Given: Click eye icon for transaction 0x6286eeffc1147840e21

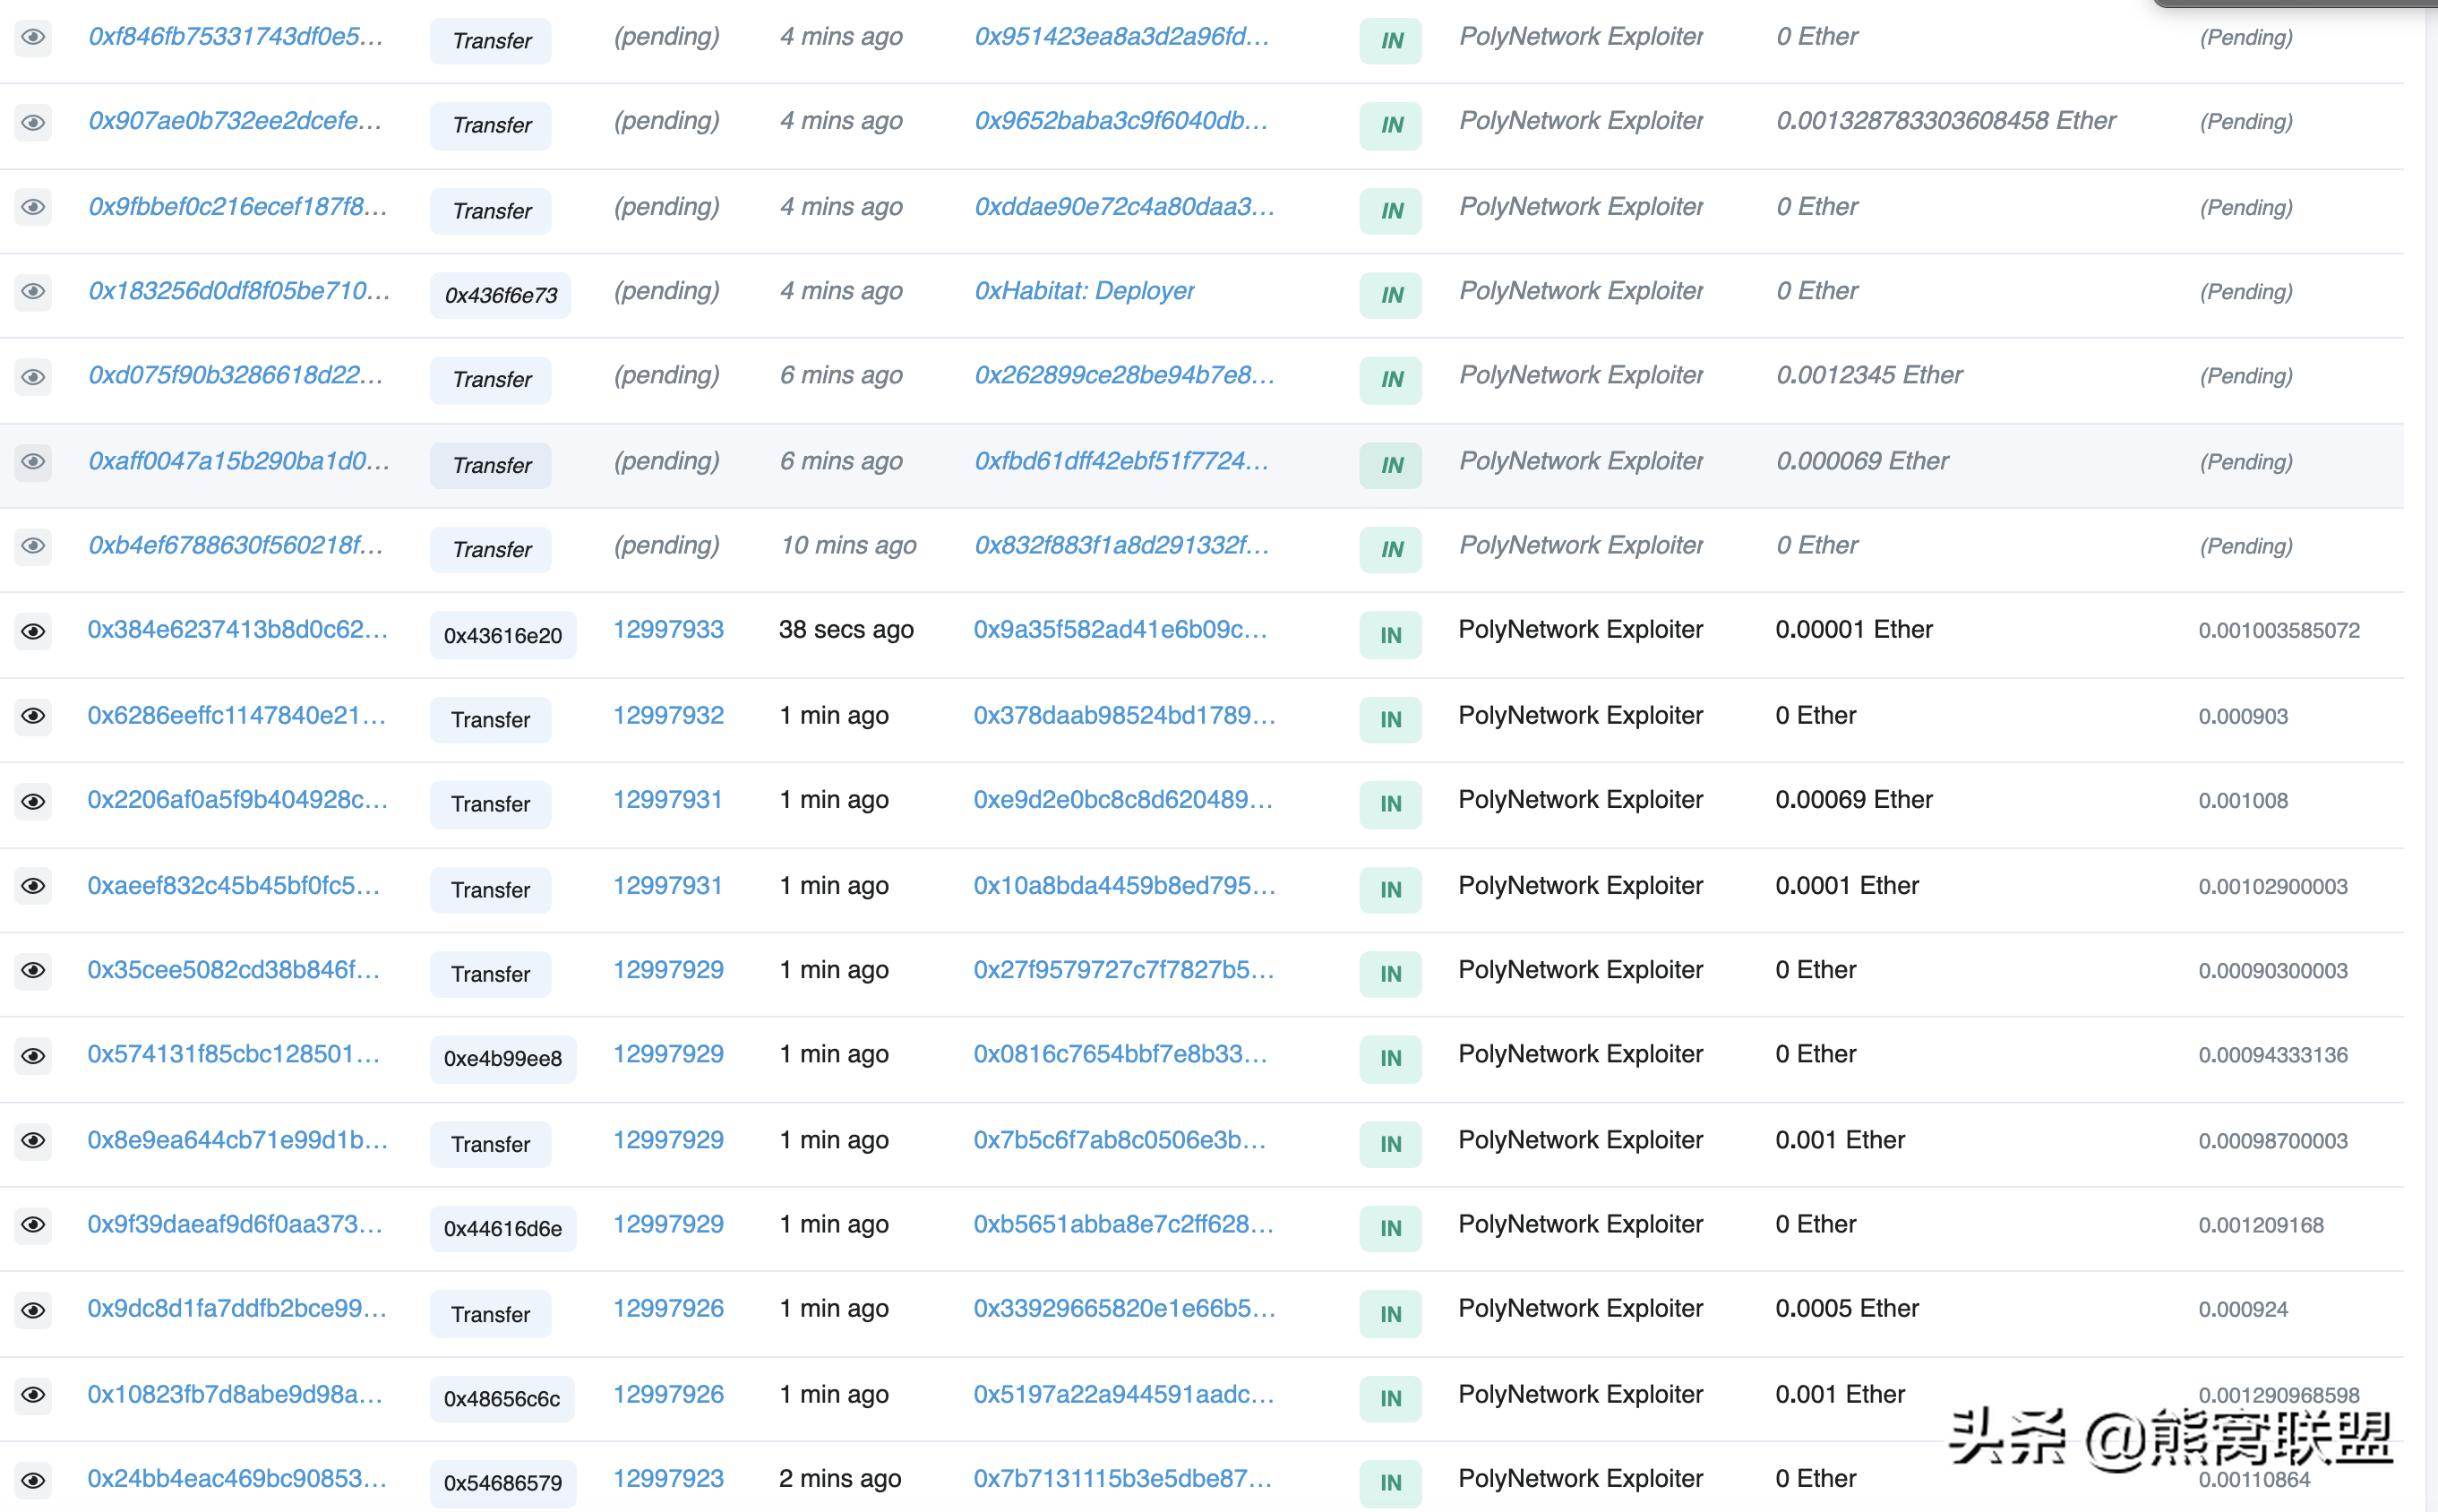Looking at the screenshot, I should click(x=33, y=716).
